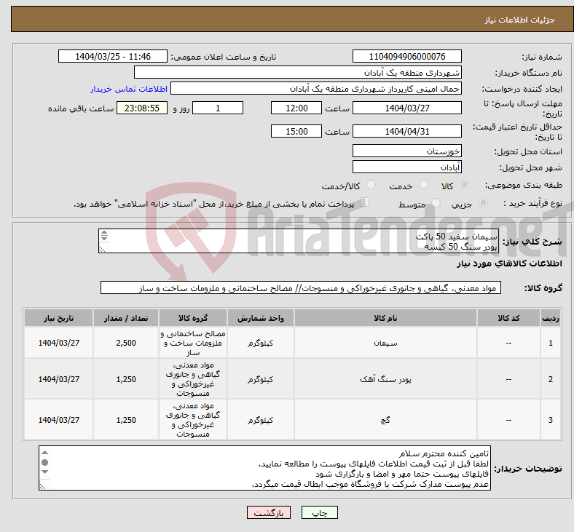The height and width of the screenshot is (532, 574).
Task: Click the تعداد / مقدار column header
Action: click(126, 318)
